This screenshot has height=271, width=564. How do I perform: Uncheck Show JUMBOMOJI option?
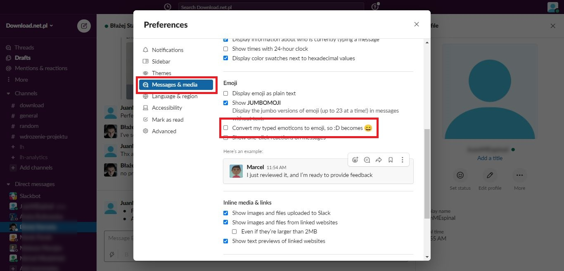pos(226,103)
